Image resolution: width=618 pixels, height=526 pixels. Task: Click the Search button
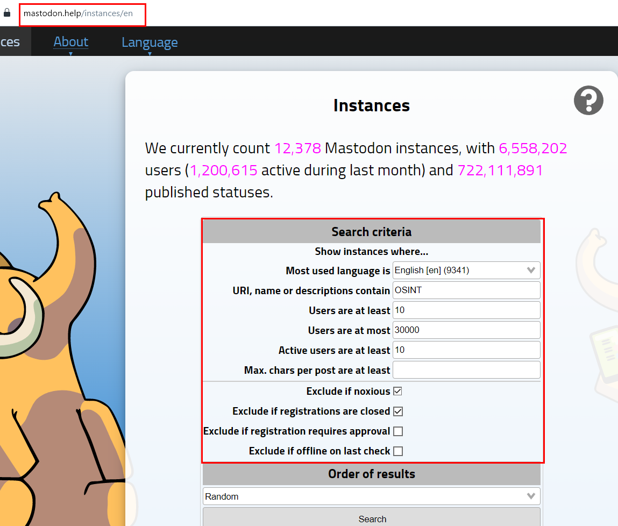pyautogui.click(x=371, y=517)
